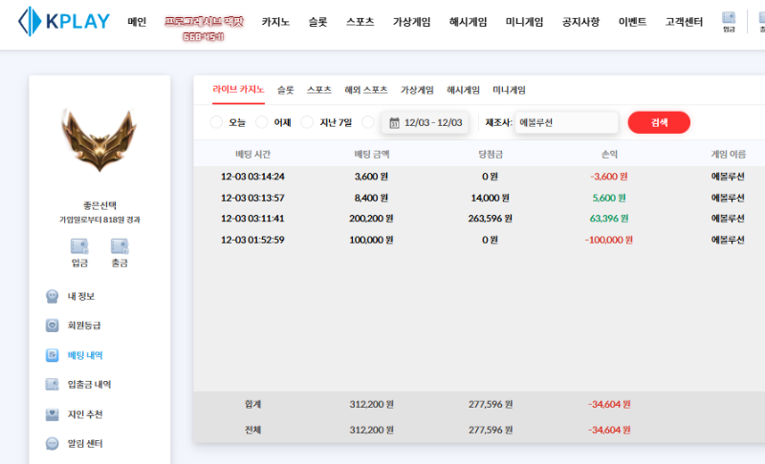Click the 전체 total row label
Viewport: 765px width, 464px height.
pos(252,430)
